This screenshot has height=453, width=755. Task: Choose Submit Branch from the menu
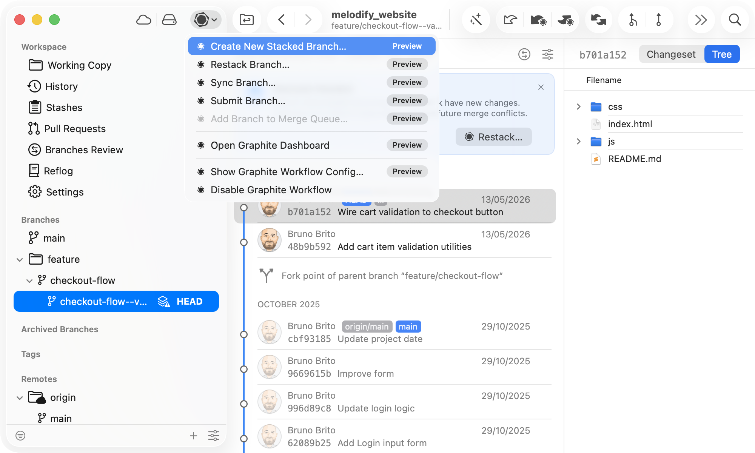(x=312, y=100)
